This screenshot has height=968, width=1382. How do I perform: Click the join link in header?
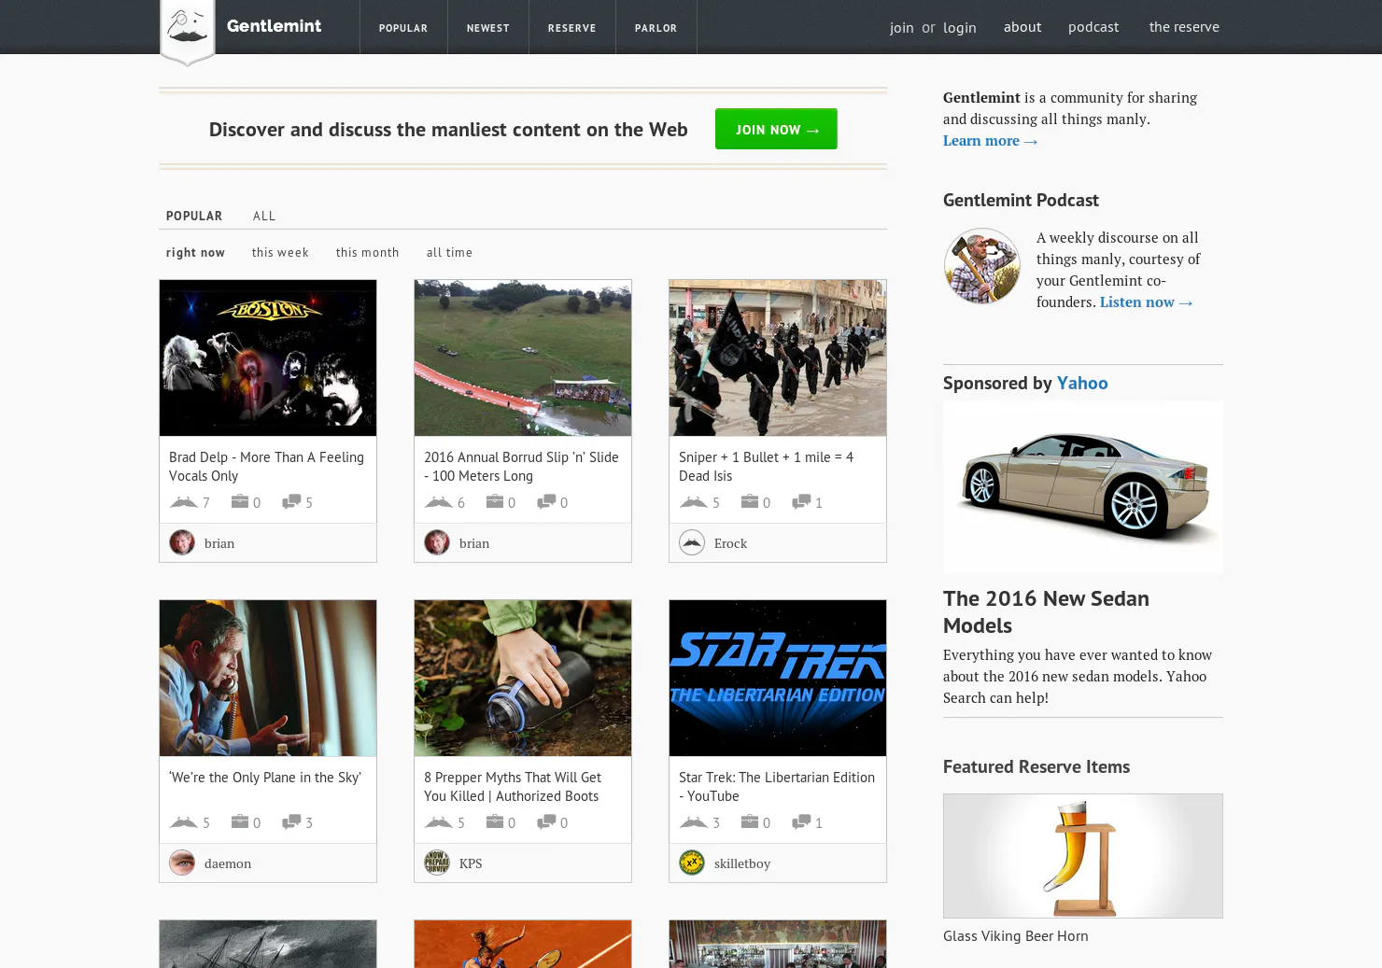point(901,28)
